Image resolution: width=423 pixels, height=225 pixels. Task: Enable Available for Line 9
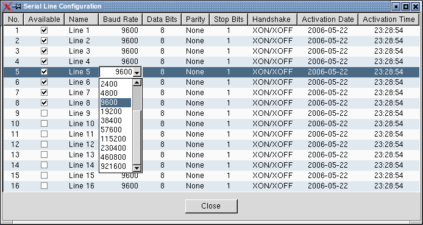pyautogui.click(x=44, y=113)
